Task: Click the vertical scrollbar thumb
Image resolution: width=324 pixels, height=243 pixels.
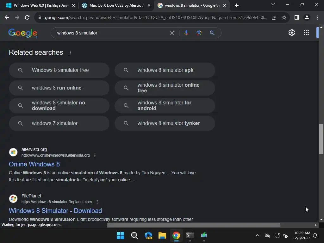Action: point(321,139)
